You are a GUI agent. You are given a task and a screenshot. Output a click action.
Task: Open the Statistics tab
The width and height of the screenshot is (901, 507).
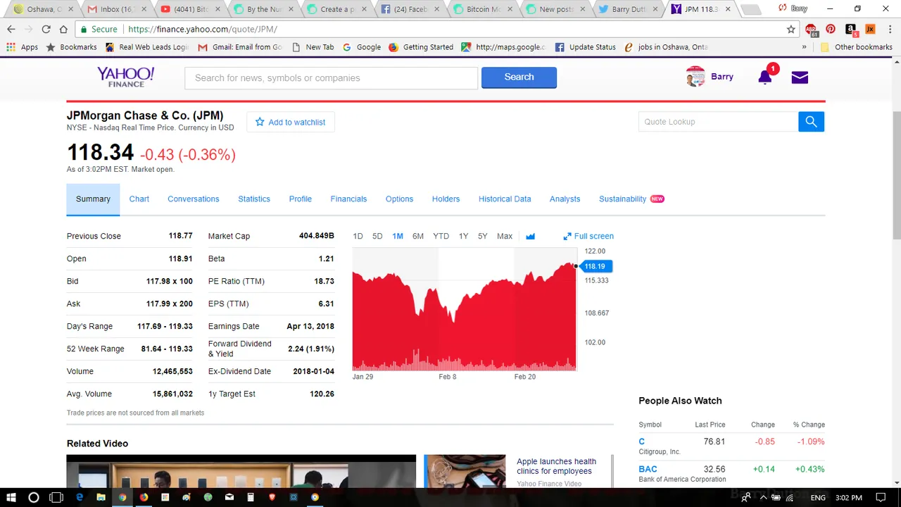254,199
